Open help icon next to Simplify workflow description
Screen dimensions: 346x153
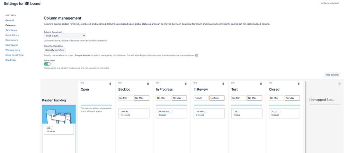(x=197, y=55)
